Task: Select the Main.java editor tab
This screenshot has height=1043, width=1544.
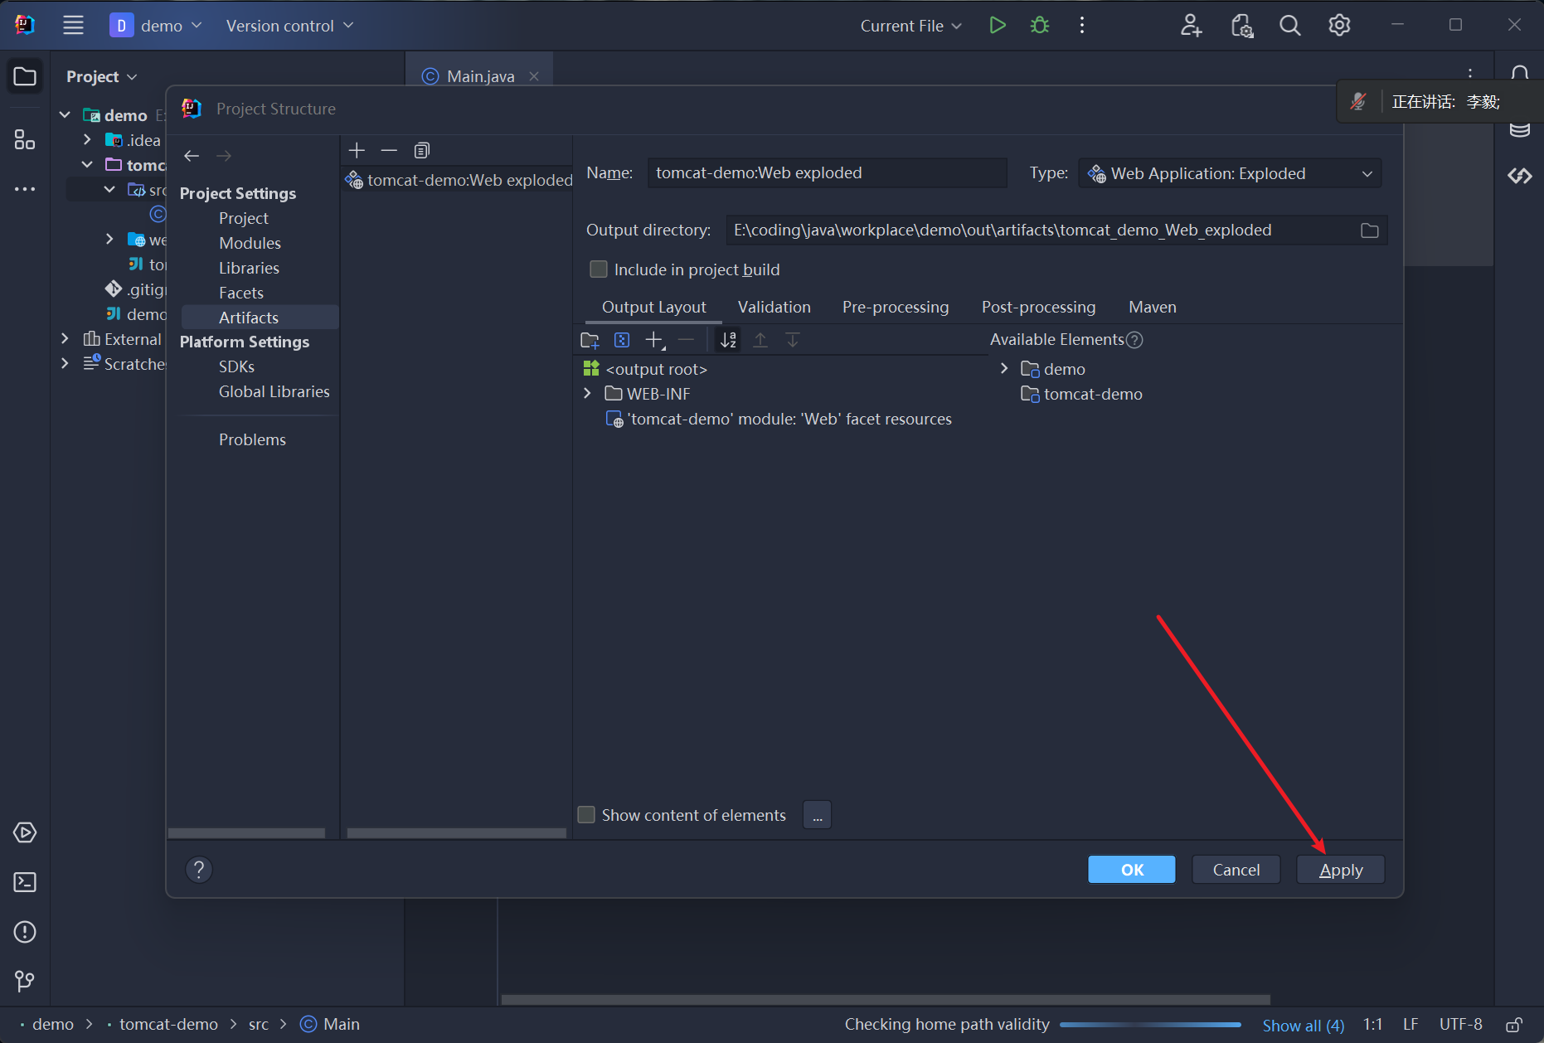Action: coord(480,76)
